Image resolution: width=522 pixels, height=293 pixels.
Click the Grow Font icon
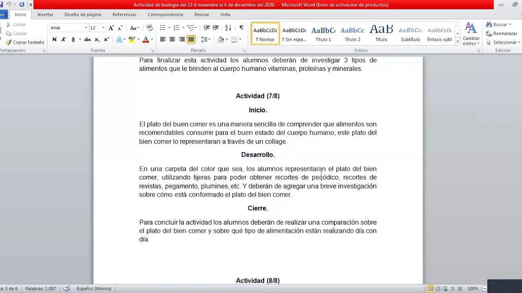[111, 28]
